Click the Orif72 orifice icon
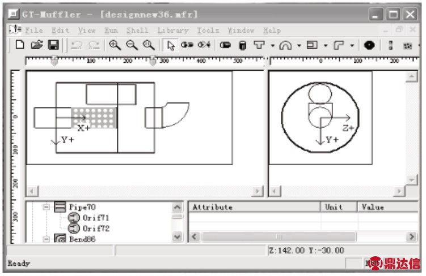The height and width of the screenshot is (276, 426). click(73, 228)
